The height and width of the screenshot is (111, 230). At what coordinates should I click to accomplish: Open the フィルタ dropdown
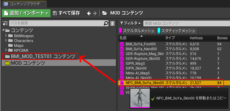coord(130,23)
